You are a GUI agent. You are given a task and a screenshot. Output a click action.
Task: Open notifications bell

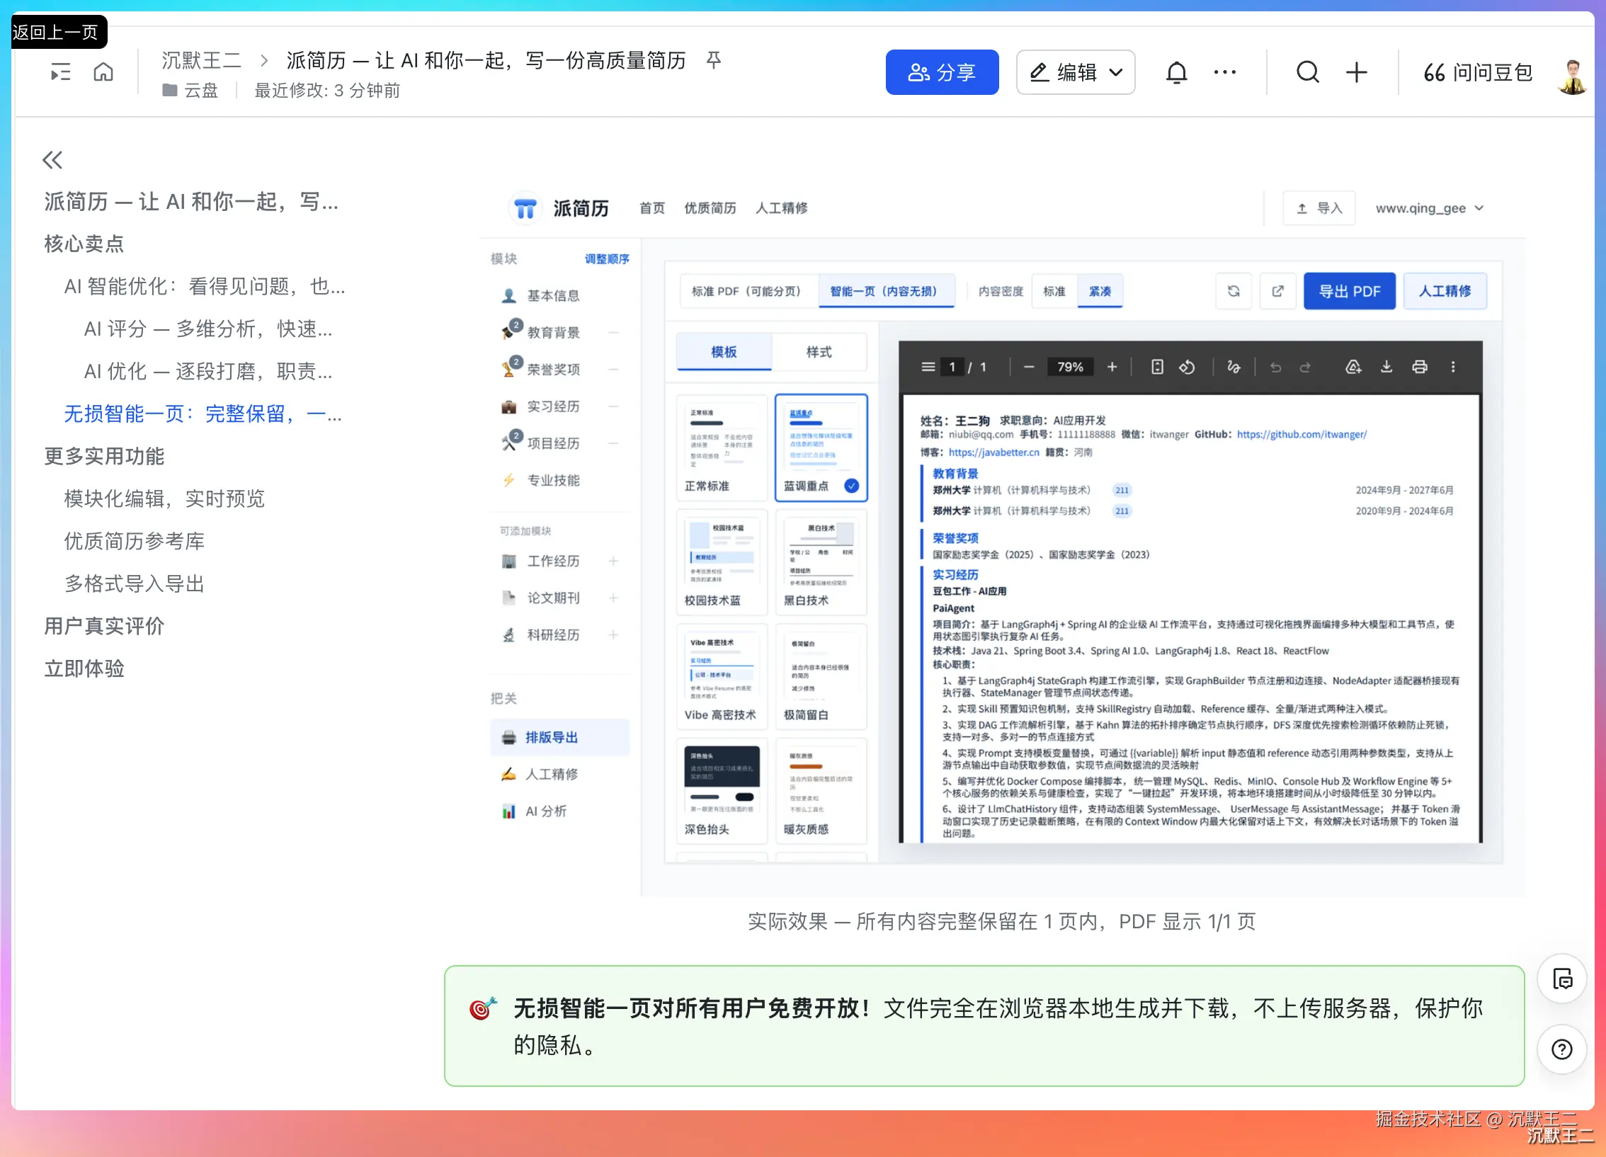pyautogui.click(x=1176, y=72)
